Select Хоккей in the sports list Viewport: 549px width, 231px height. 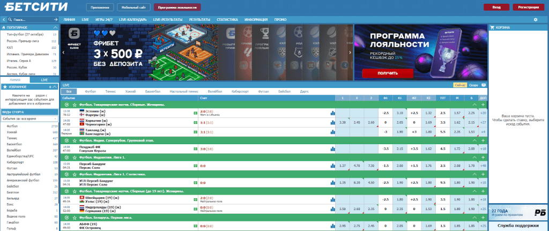point(12,132)
